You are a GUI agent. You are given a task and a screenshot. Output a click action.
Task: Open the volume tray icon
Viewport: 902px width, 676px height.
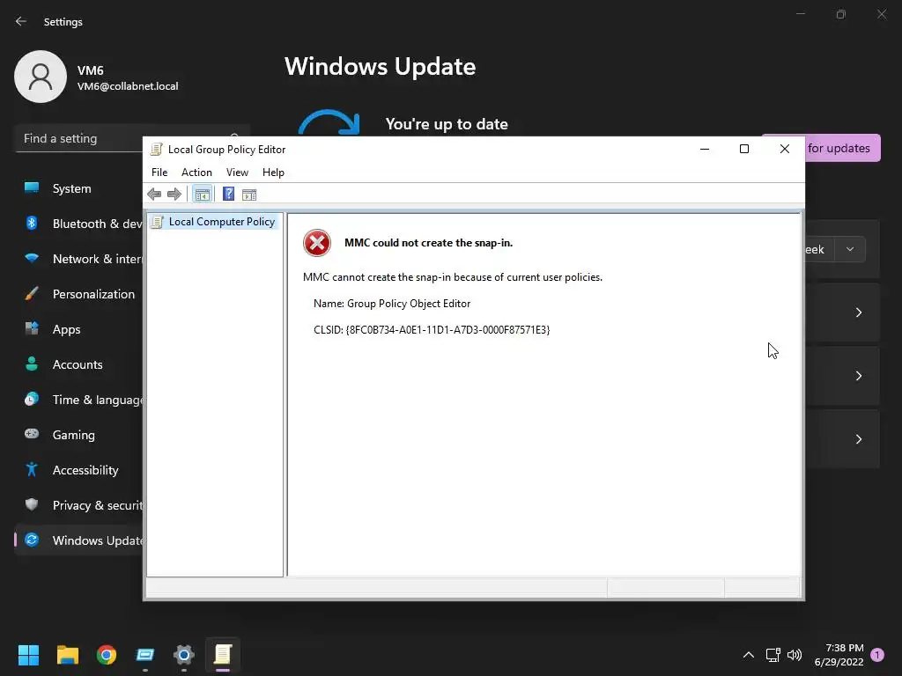coord(795,655)
